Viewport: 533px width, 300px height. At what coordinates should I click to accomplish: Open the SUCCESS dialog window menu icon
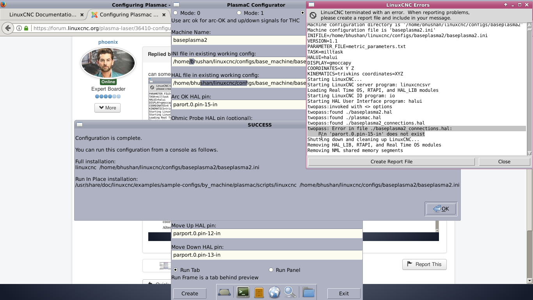(x=80, y=125)
